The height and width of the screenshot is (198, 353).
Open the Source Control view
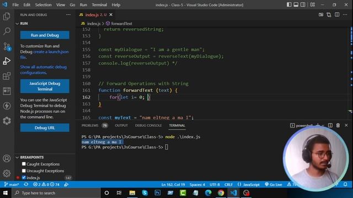coord(7,46)
